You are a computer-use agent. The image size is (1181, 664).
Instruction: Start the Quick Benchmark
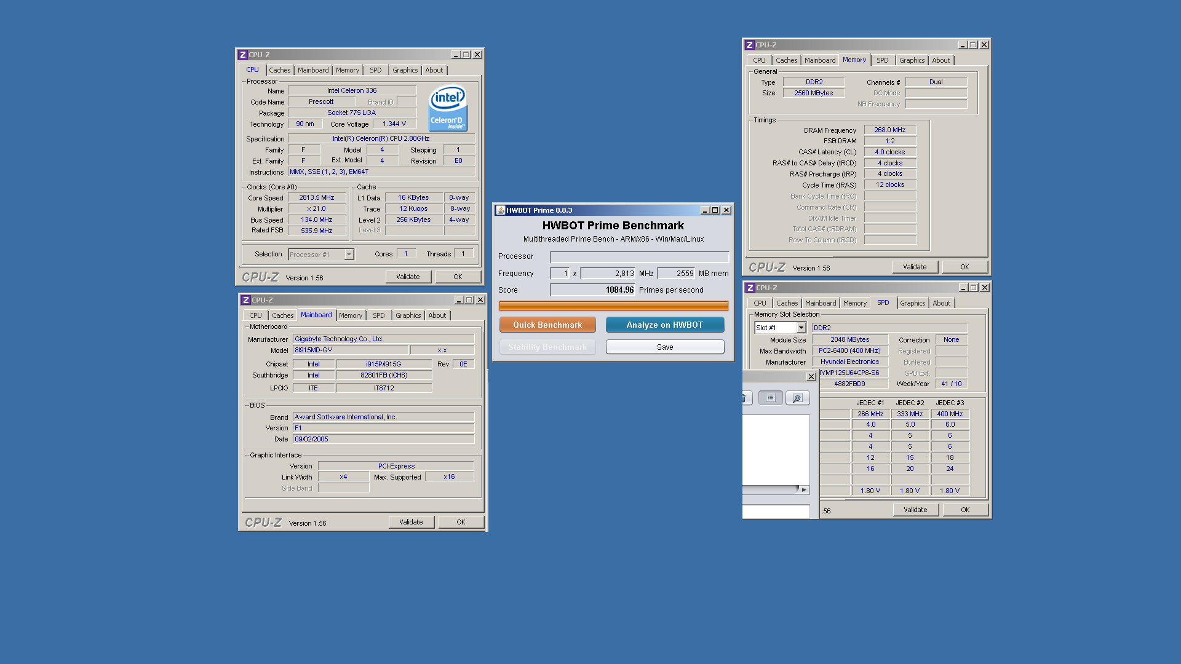547,325
